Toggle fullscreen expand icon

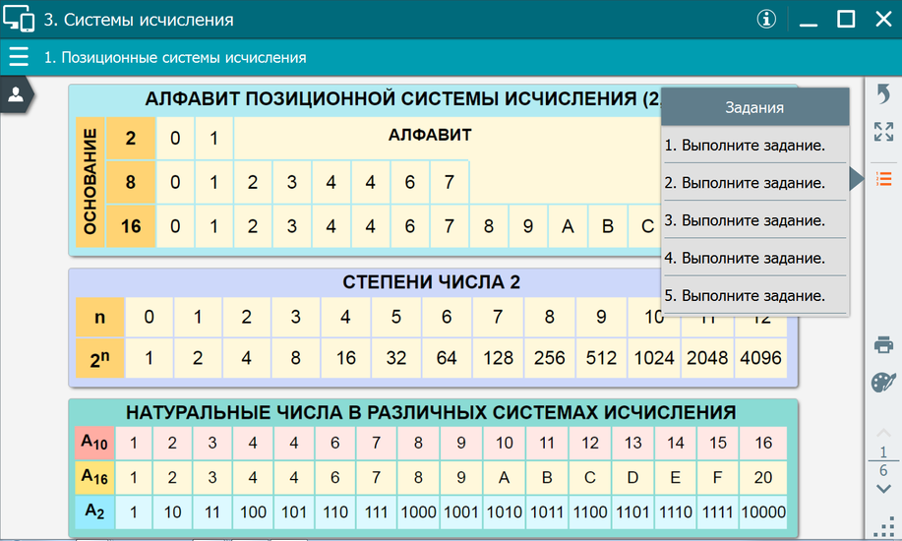883,132
